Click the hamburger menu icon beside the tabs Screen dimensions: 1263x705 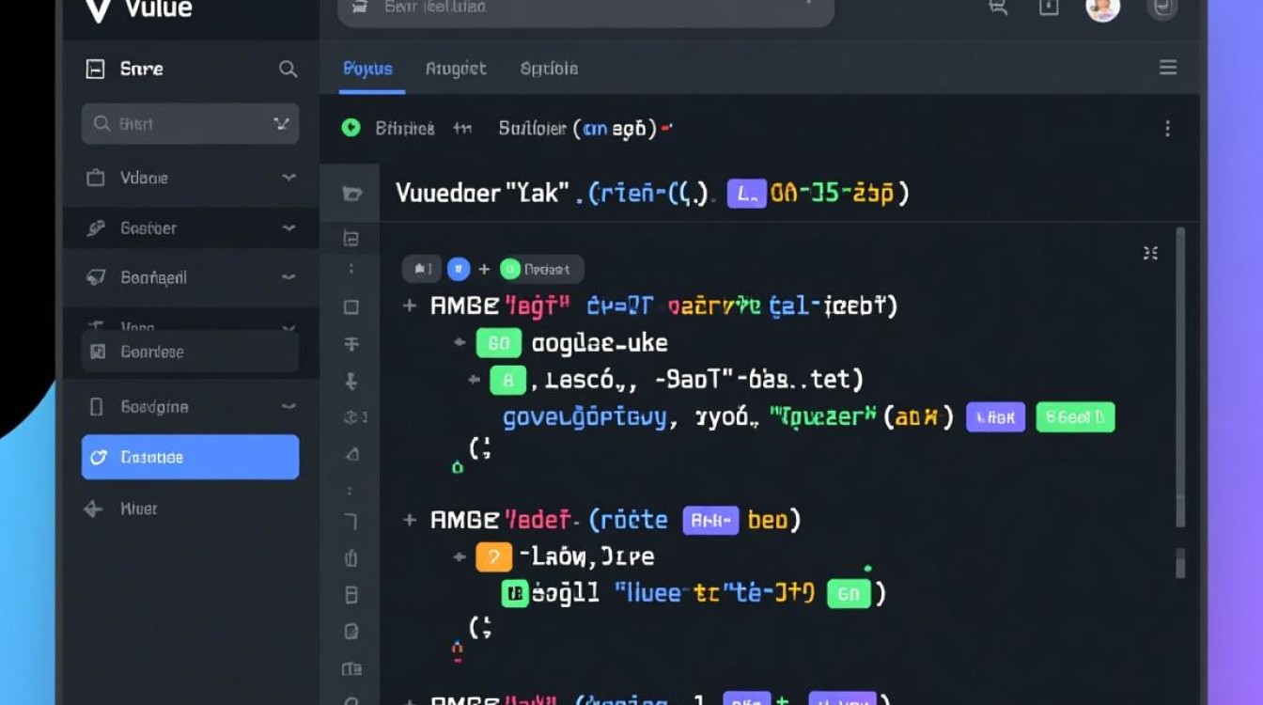1168,68
